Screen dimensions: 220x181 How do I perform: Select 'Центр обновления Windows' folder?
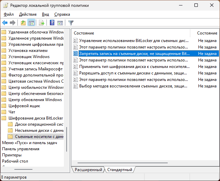[35, 100]
